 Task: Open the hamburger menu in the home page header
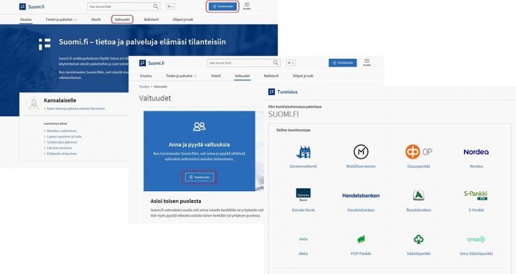(247, 7)
